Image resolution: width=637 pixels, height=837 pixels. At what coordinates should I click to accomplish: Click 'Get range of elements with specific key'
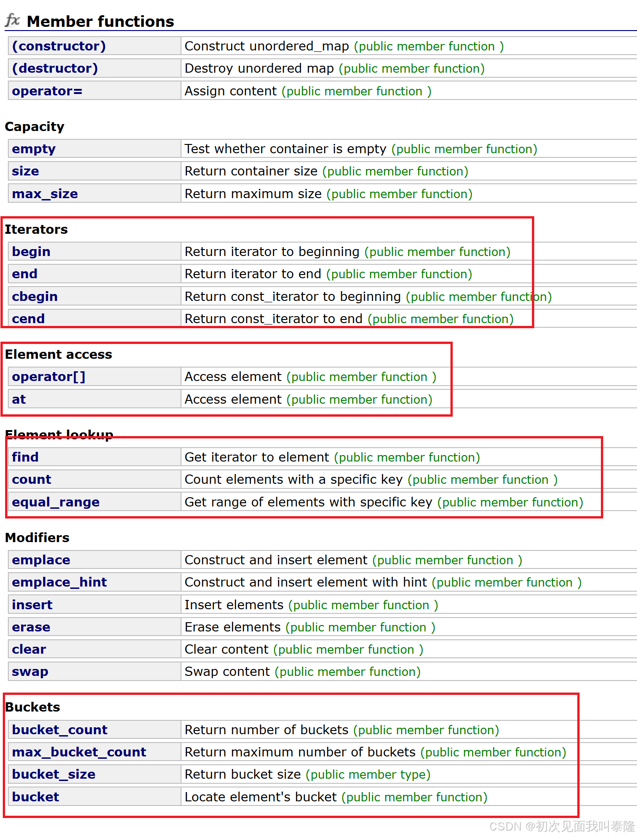308,502
